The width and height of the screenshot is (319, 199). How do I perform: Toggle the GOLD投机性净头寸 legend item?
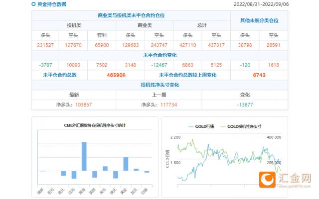[241, 126]
